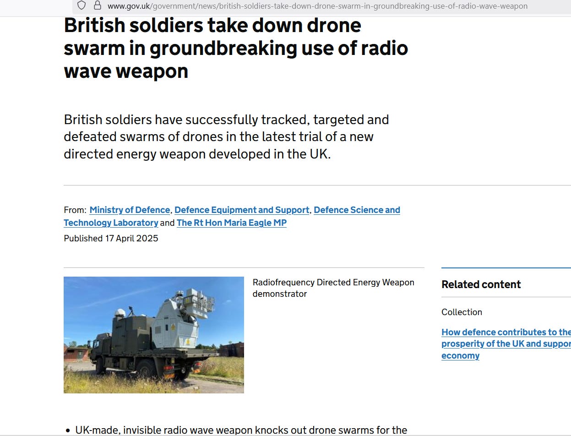Follow the Defence Equipment and Support link
This screenshot has width=571, height=436.
coord(242,210)
